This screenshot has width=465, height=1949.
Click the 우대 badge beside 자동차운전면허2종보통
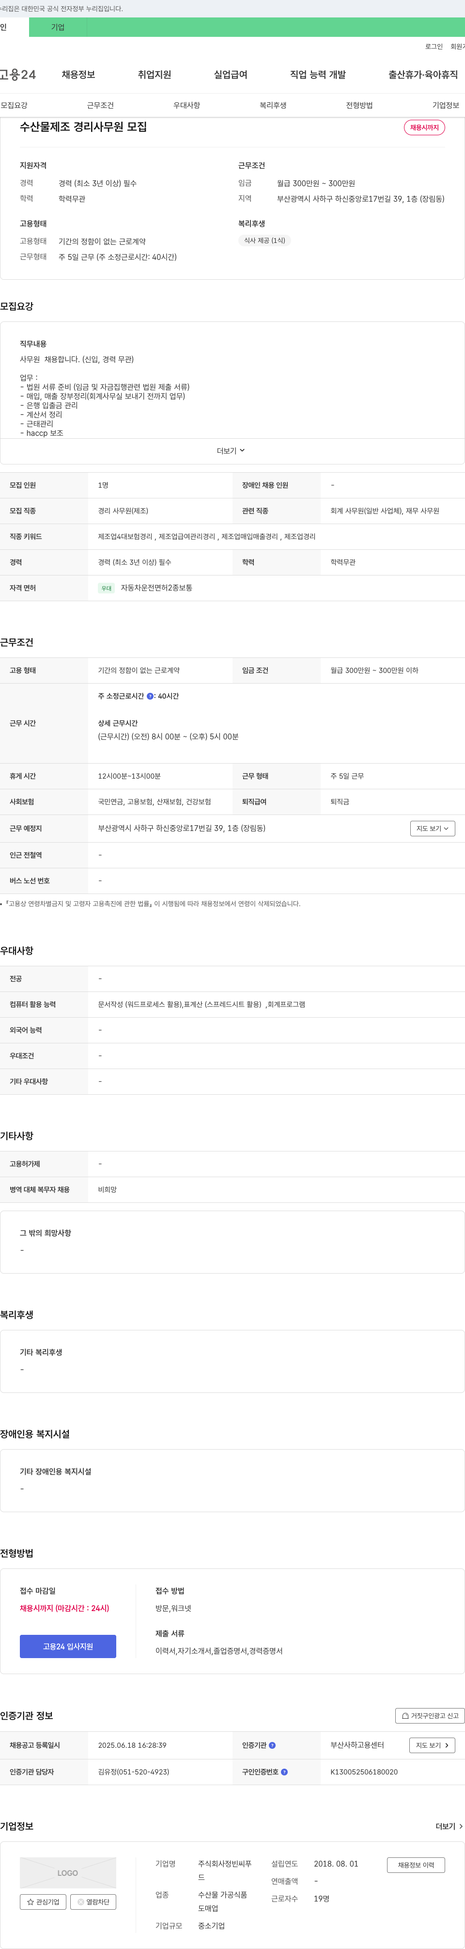point(107,588)
